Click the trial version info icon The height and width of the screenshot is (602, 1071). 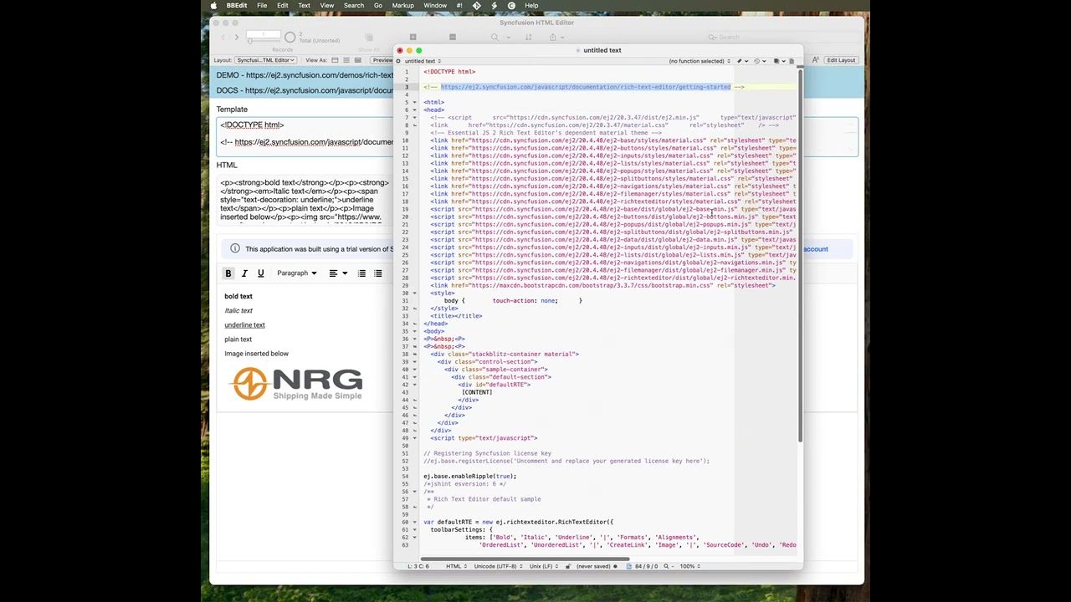click(x=235, y=248)
